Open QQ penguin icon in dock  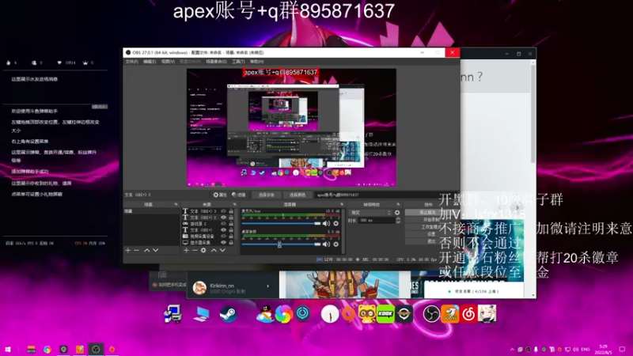pos(265,313)
